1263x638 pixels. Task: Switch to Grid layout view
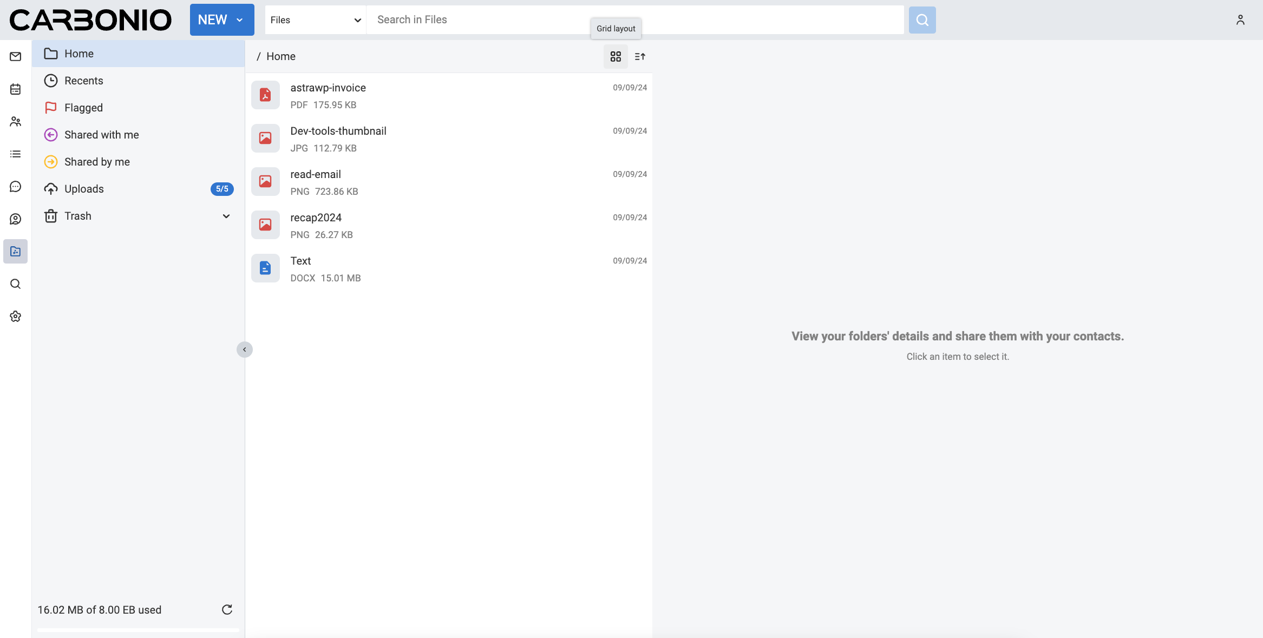click(x=616, y=57)
